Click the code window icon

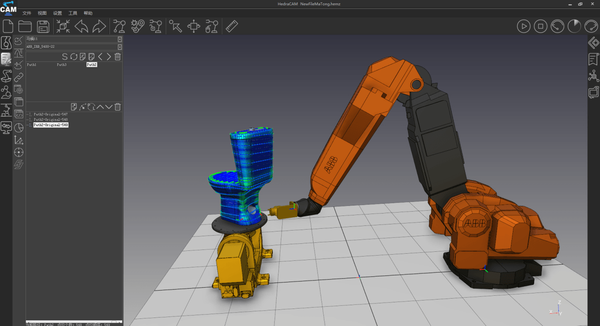pos(18,115)
